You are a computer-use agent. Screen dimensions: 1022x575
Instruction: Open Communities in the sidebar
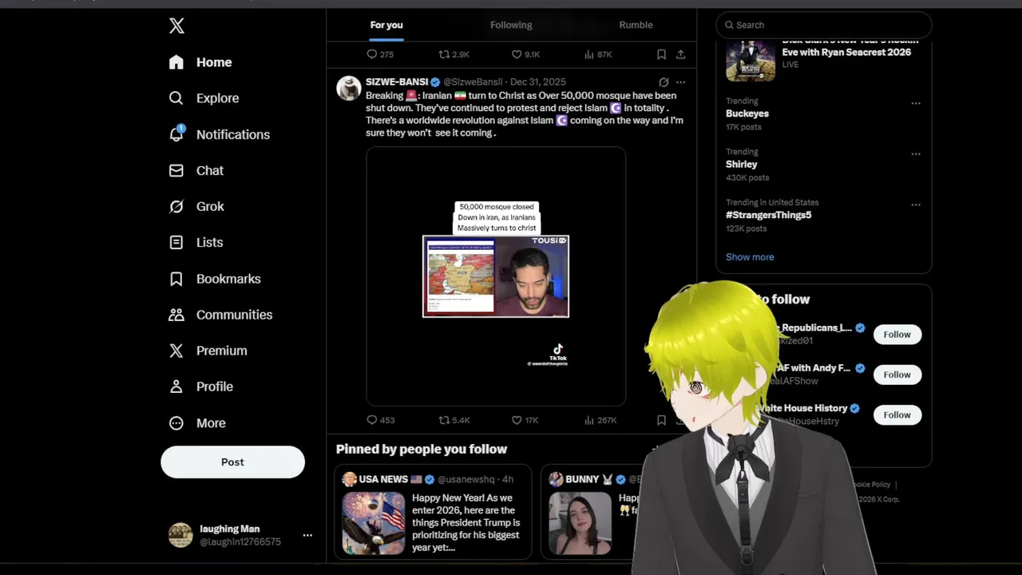click(x=220, y=315)
